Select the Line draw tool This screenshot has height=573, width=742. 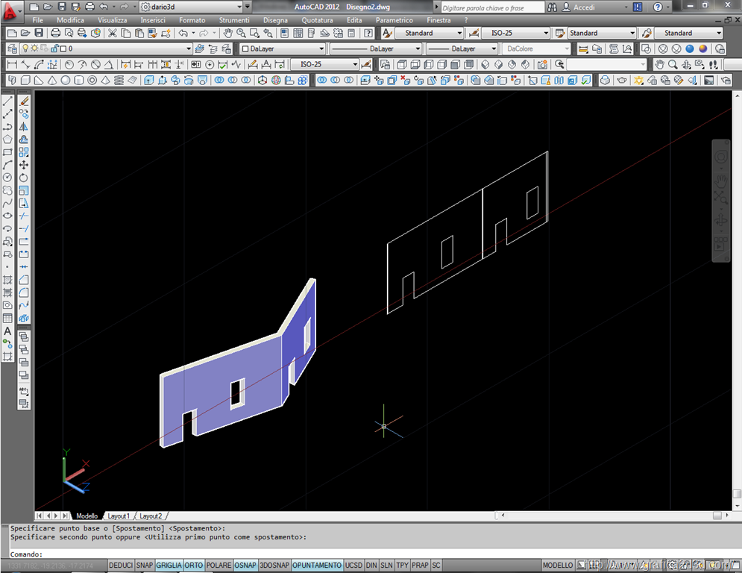[x=7, y=101]
